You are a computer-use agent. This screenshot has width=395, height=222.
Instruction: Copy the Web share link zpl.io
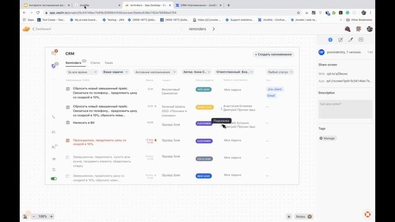pyautogui.click(x=337, y=74)
